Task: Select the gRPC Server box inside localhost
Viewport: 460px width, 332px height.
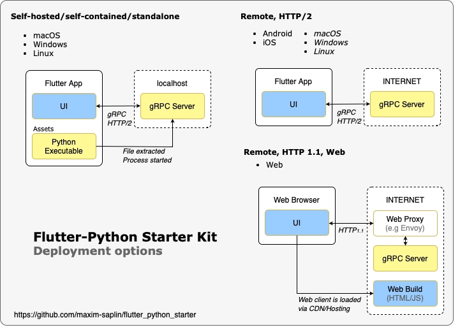Action: click(172, 106)
